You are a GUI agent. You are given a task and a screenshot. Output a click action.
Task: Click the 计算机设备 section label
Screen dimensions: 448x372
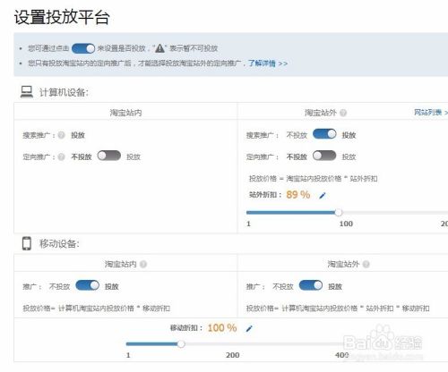click(x=64, y=92)
